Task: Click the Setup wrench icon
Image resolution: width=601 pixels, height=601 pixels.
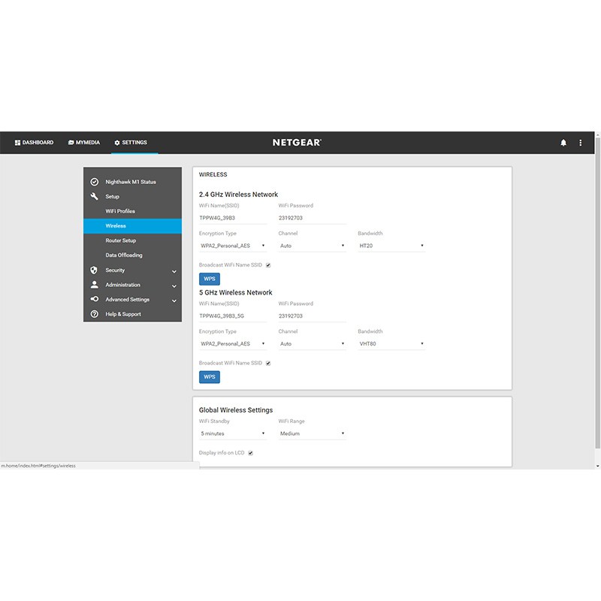Action: click(x=94, y=197)
